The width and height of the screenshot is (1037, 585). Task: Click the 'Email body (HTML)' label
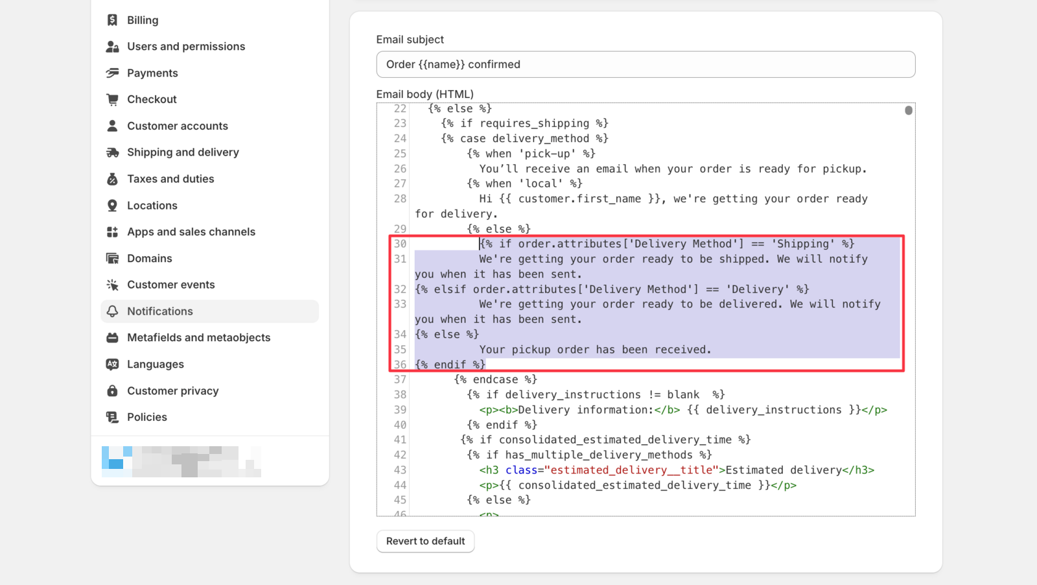[x=425, y=94]
